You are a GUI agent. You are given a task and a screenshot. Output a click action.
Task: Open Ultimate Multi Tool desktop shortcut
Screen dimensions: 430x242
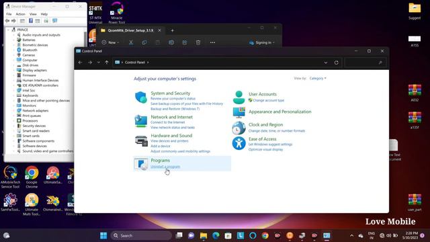(x=32, y=204)
